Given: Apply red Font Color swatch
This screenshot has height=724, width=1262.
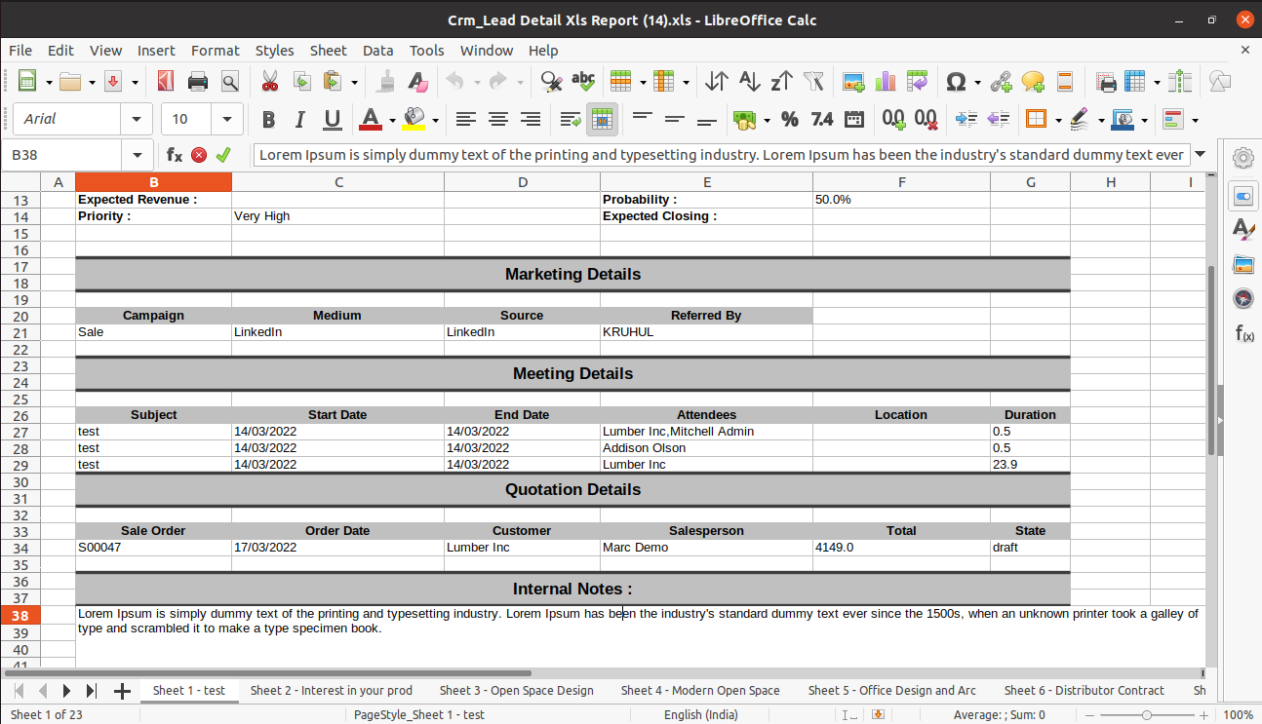Looking at the screenshot, I should (x=371, y=119).
